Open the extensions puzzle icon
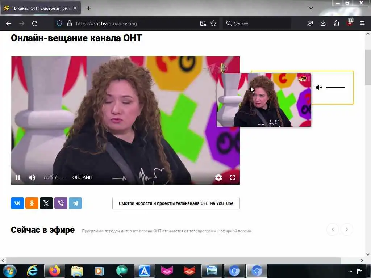This screenshot has height=278, width=371. tap(336, 23)
